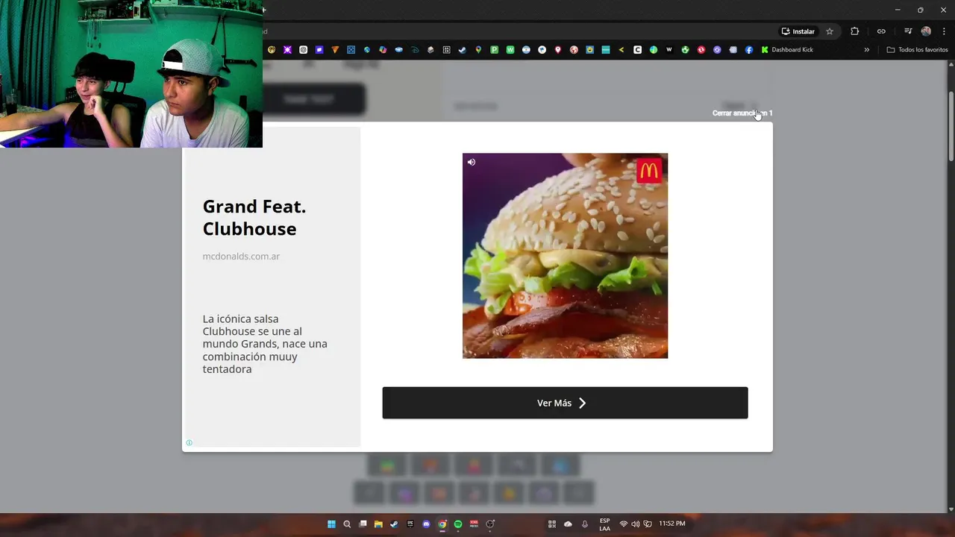Screen dimensions: 955x537
Task: Click the link icon in toolbar
Action: pyautogui.click(x=881, y=31)
